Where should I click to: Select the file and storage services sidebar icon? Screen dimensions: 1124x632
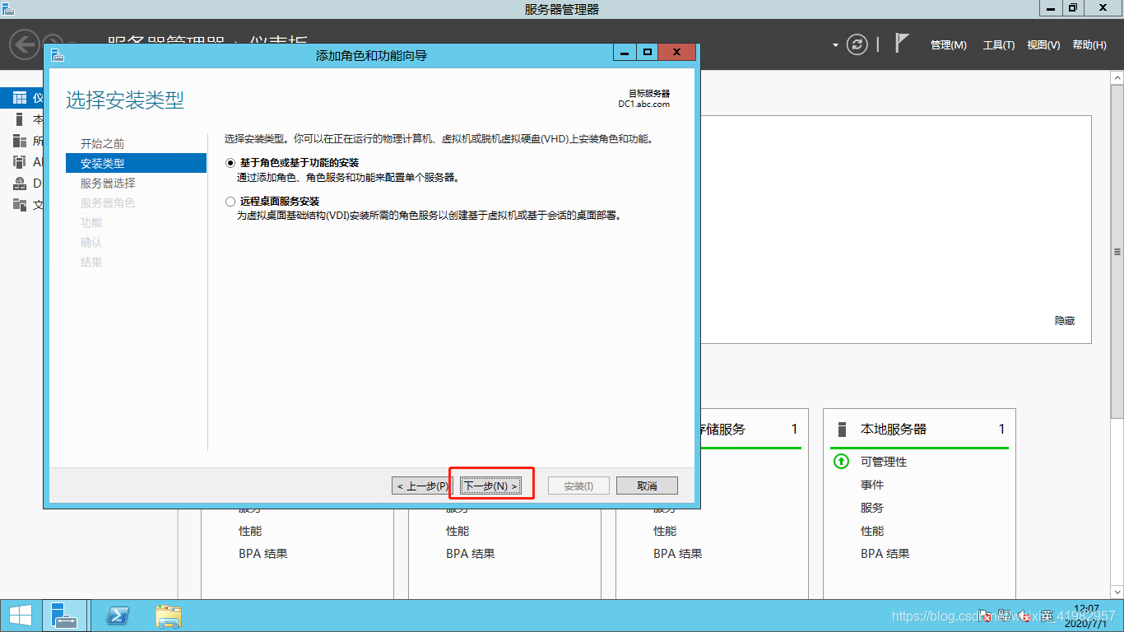click(20, 205)
